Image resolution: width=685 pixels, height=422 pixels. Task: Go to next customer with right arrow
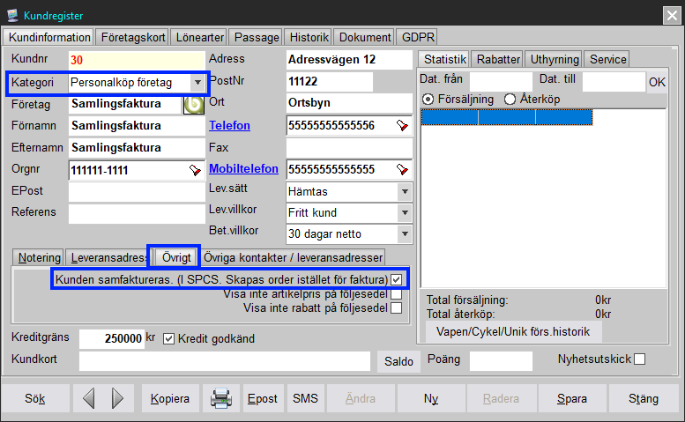(x=117, y=398)
